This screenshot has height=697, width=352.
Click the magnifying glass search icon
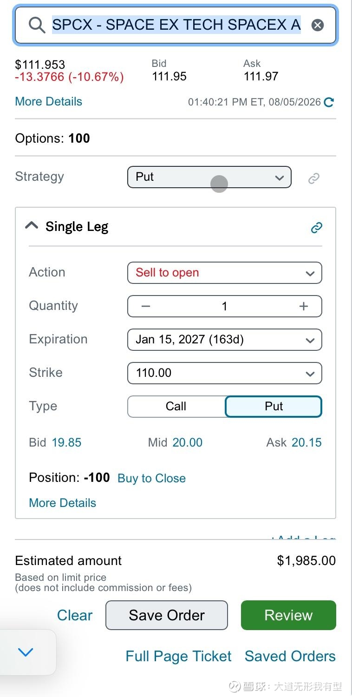(x=36, y=25)
